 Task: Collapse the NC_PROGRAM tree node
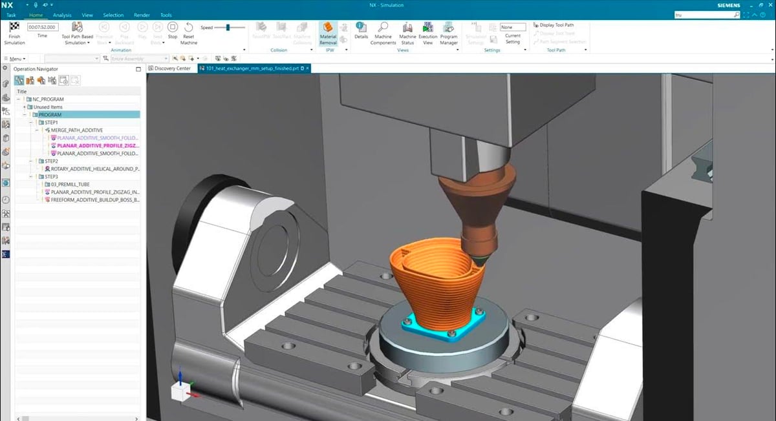tap(19, 99)
